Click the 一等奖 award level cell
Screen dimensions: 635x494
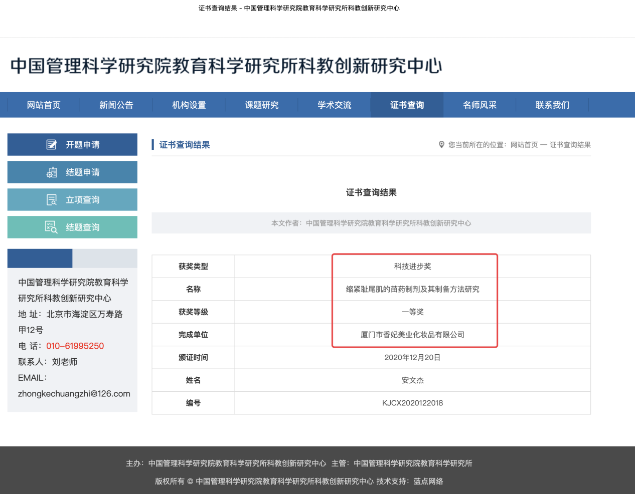[413, 312]
